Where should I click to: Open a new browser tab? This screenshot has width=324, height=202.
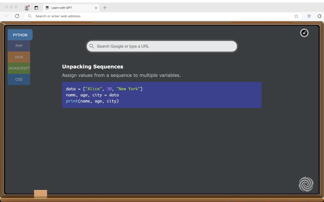point(105,8)
